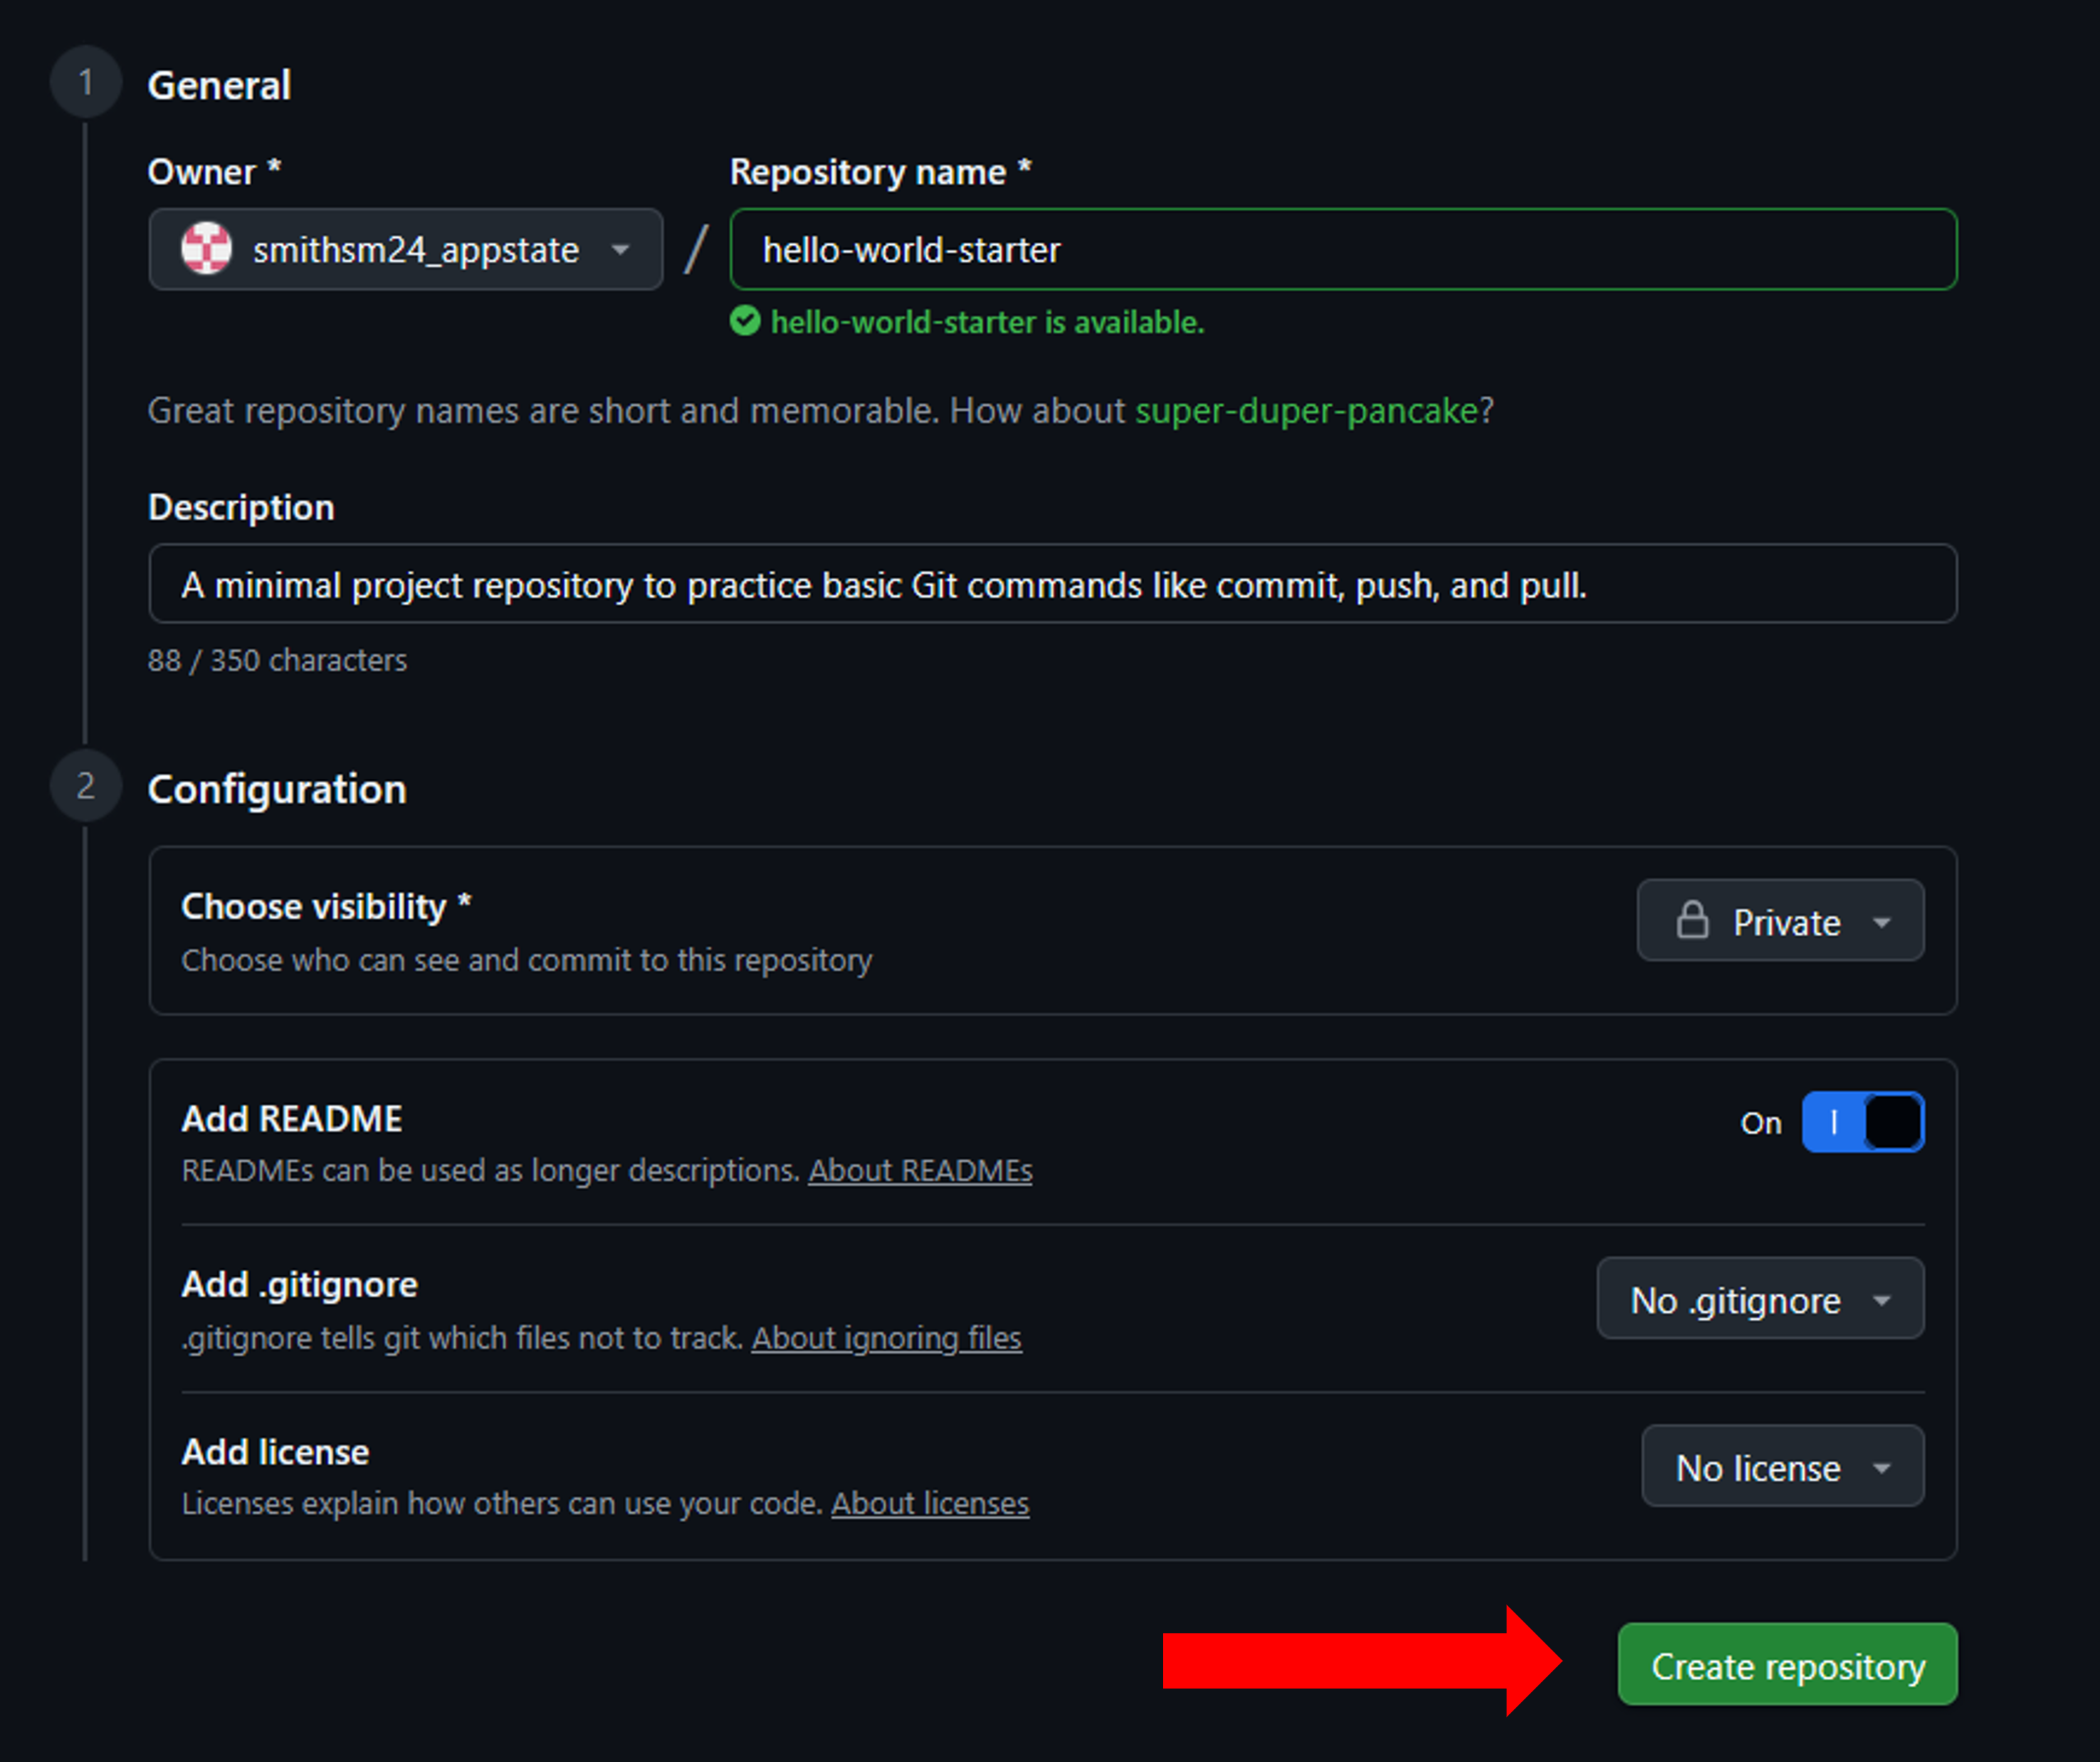The width and height of the screenshot is (2100, 1762).
Task: Open the No license dropdown
Action: point(1781,1466)
